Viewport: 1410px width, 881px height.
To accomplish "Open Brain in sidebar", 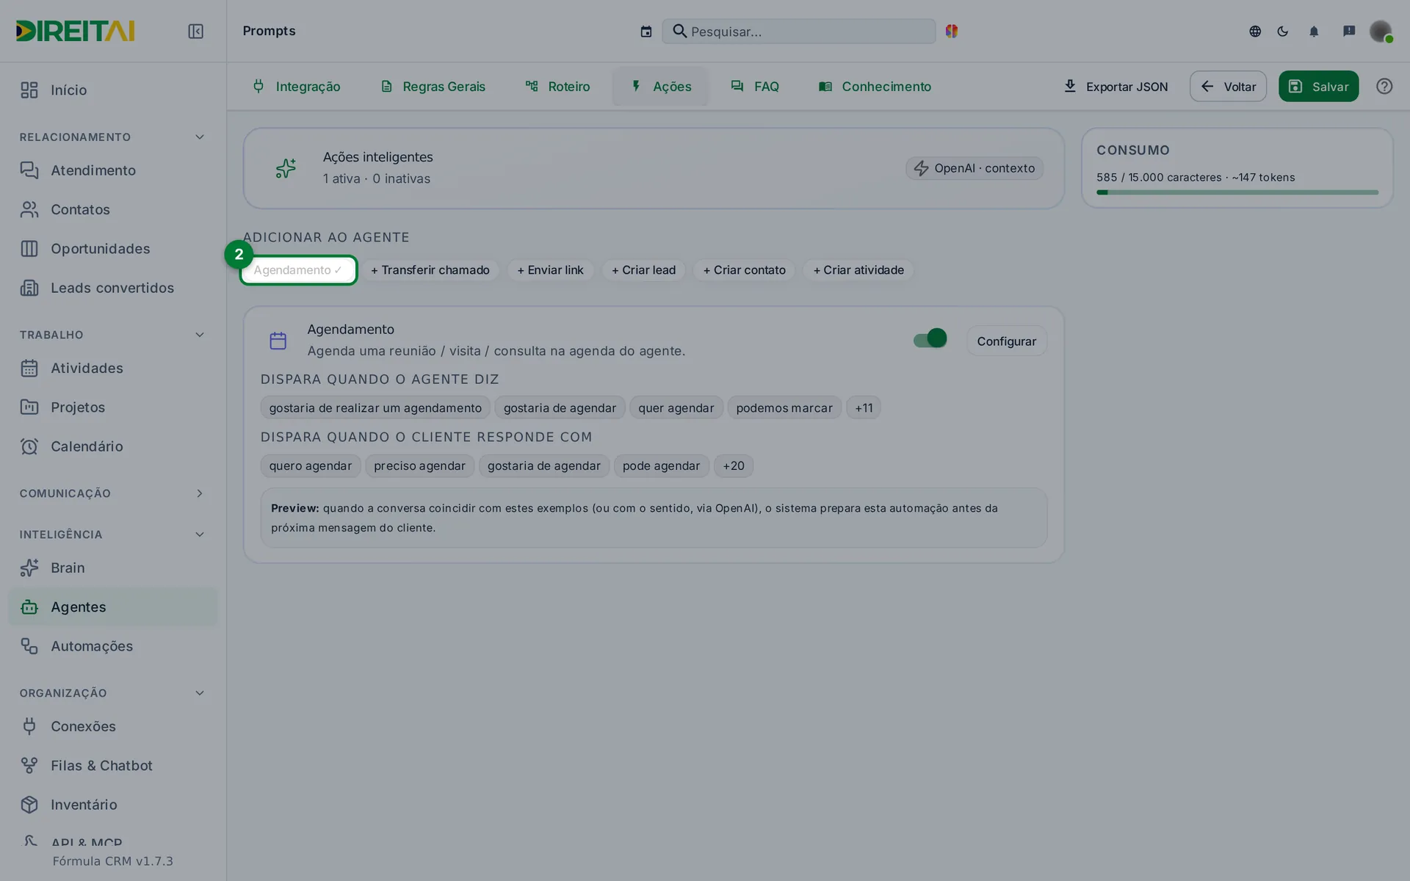I will pos(113,568).
